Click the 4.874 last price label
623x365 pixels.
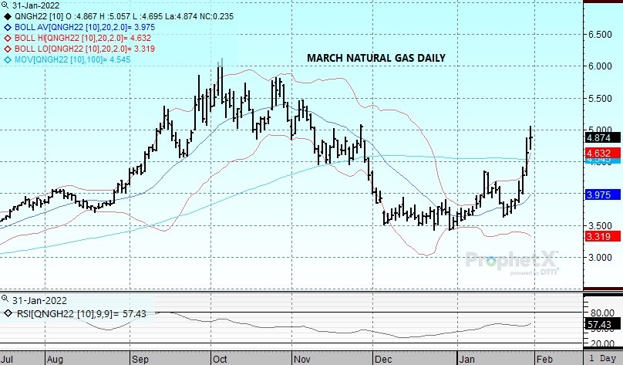click(599, 138)
